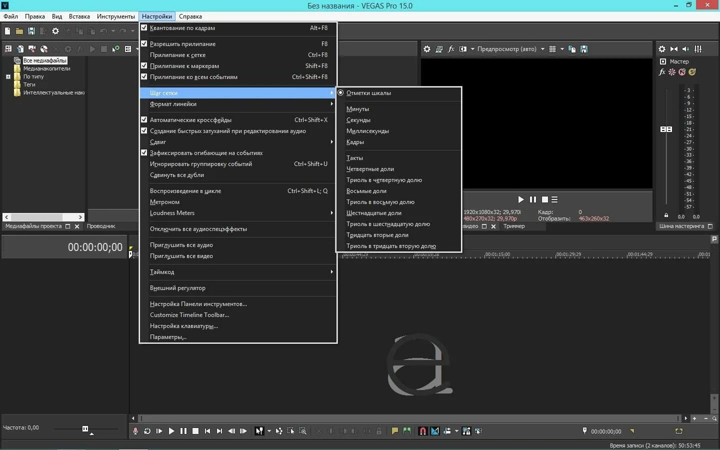Toggle Прилипание к маркерам option

[238, 66]
